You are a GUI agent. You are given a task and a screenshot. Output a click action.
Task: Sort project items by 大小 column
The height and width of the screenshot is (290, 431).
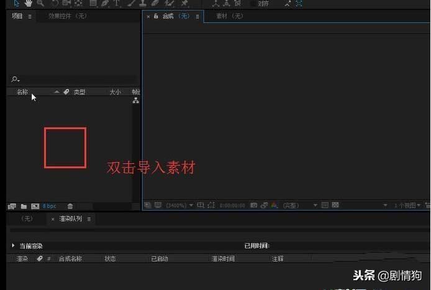[115, 92]
